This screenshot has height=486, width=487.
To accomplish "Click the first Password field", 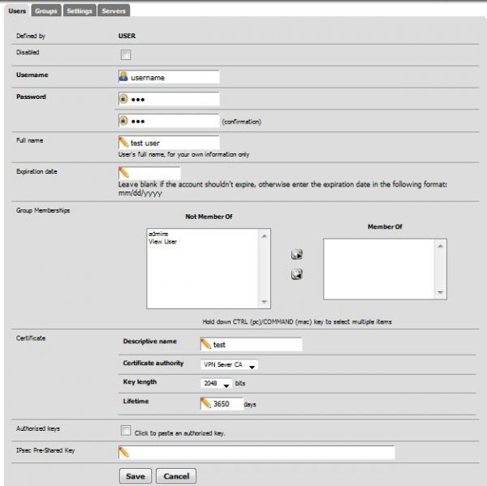I will tap(169, 99).
